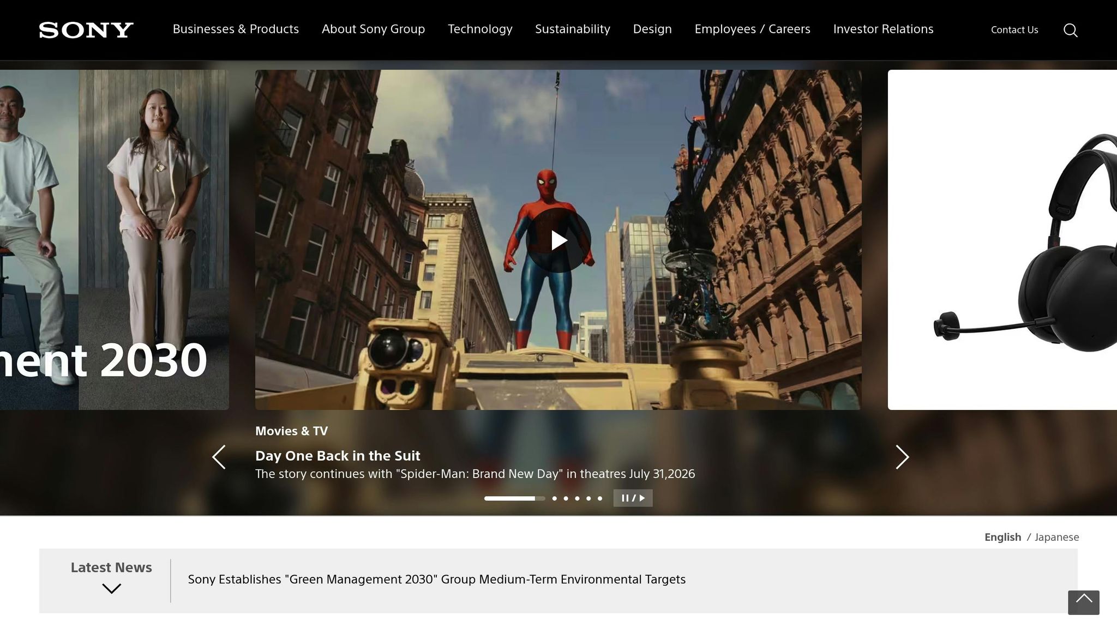Play the Spider-Man video
Viewport: 1117px width, 628px height.
tap(558, 240)
